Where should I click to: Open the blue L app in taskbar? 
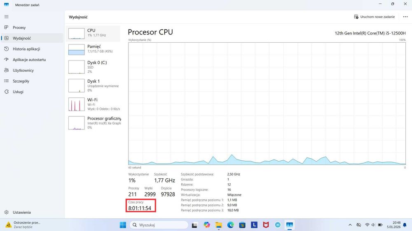click(254, 225)
